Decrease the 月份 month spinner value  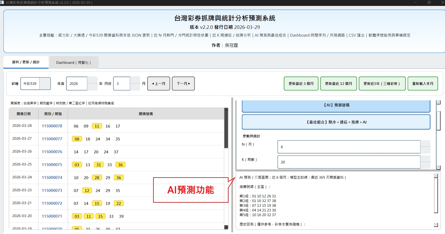point(135,87)
